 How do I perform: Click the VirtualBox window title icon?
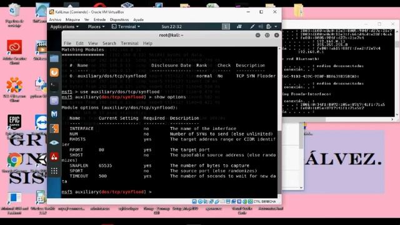(51, 12)
